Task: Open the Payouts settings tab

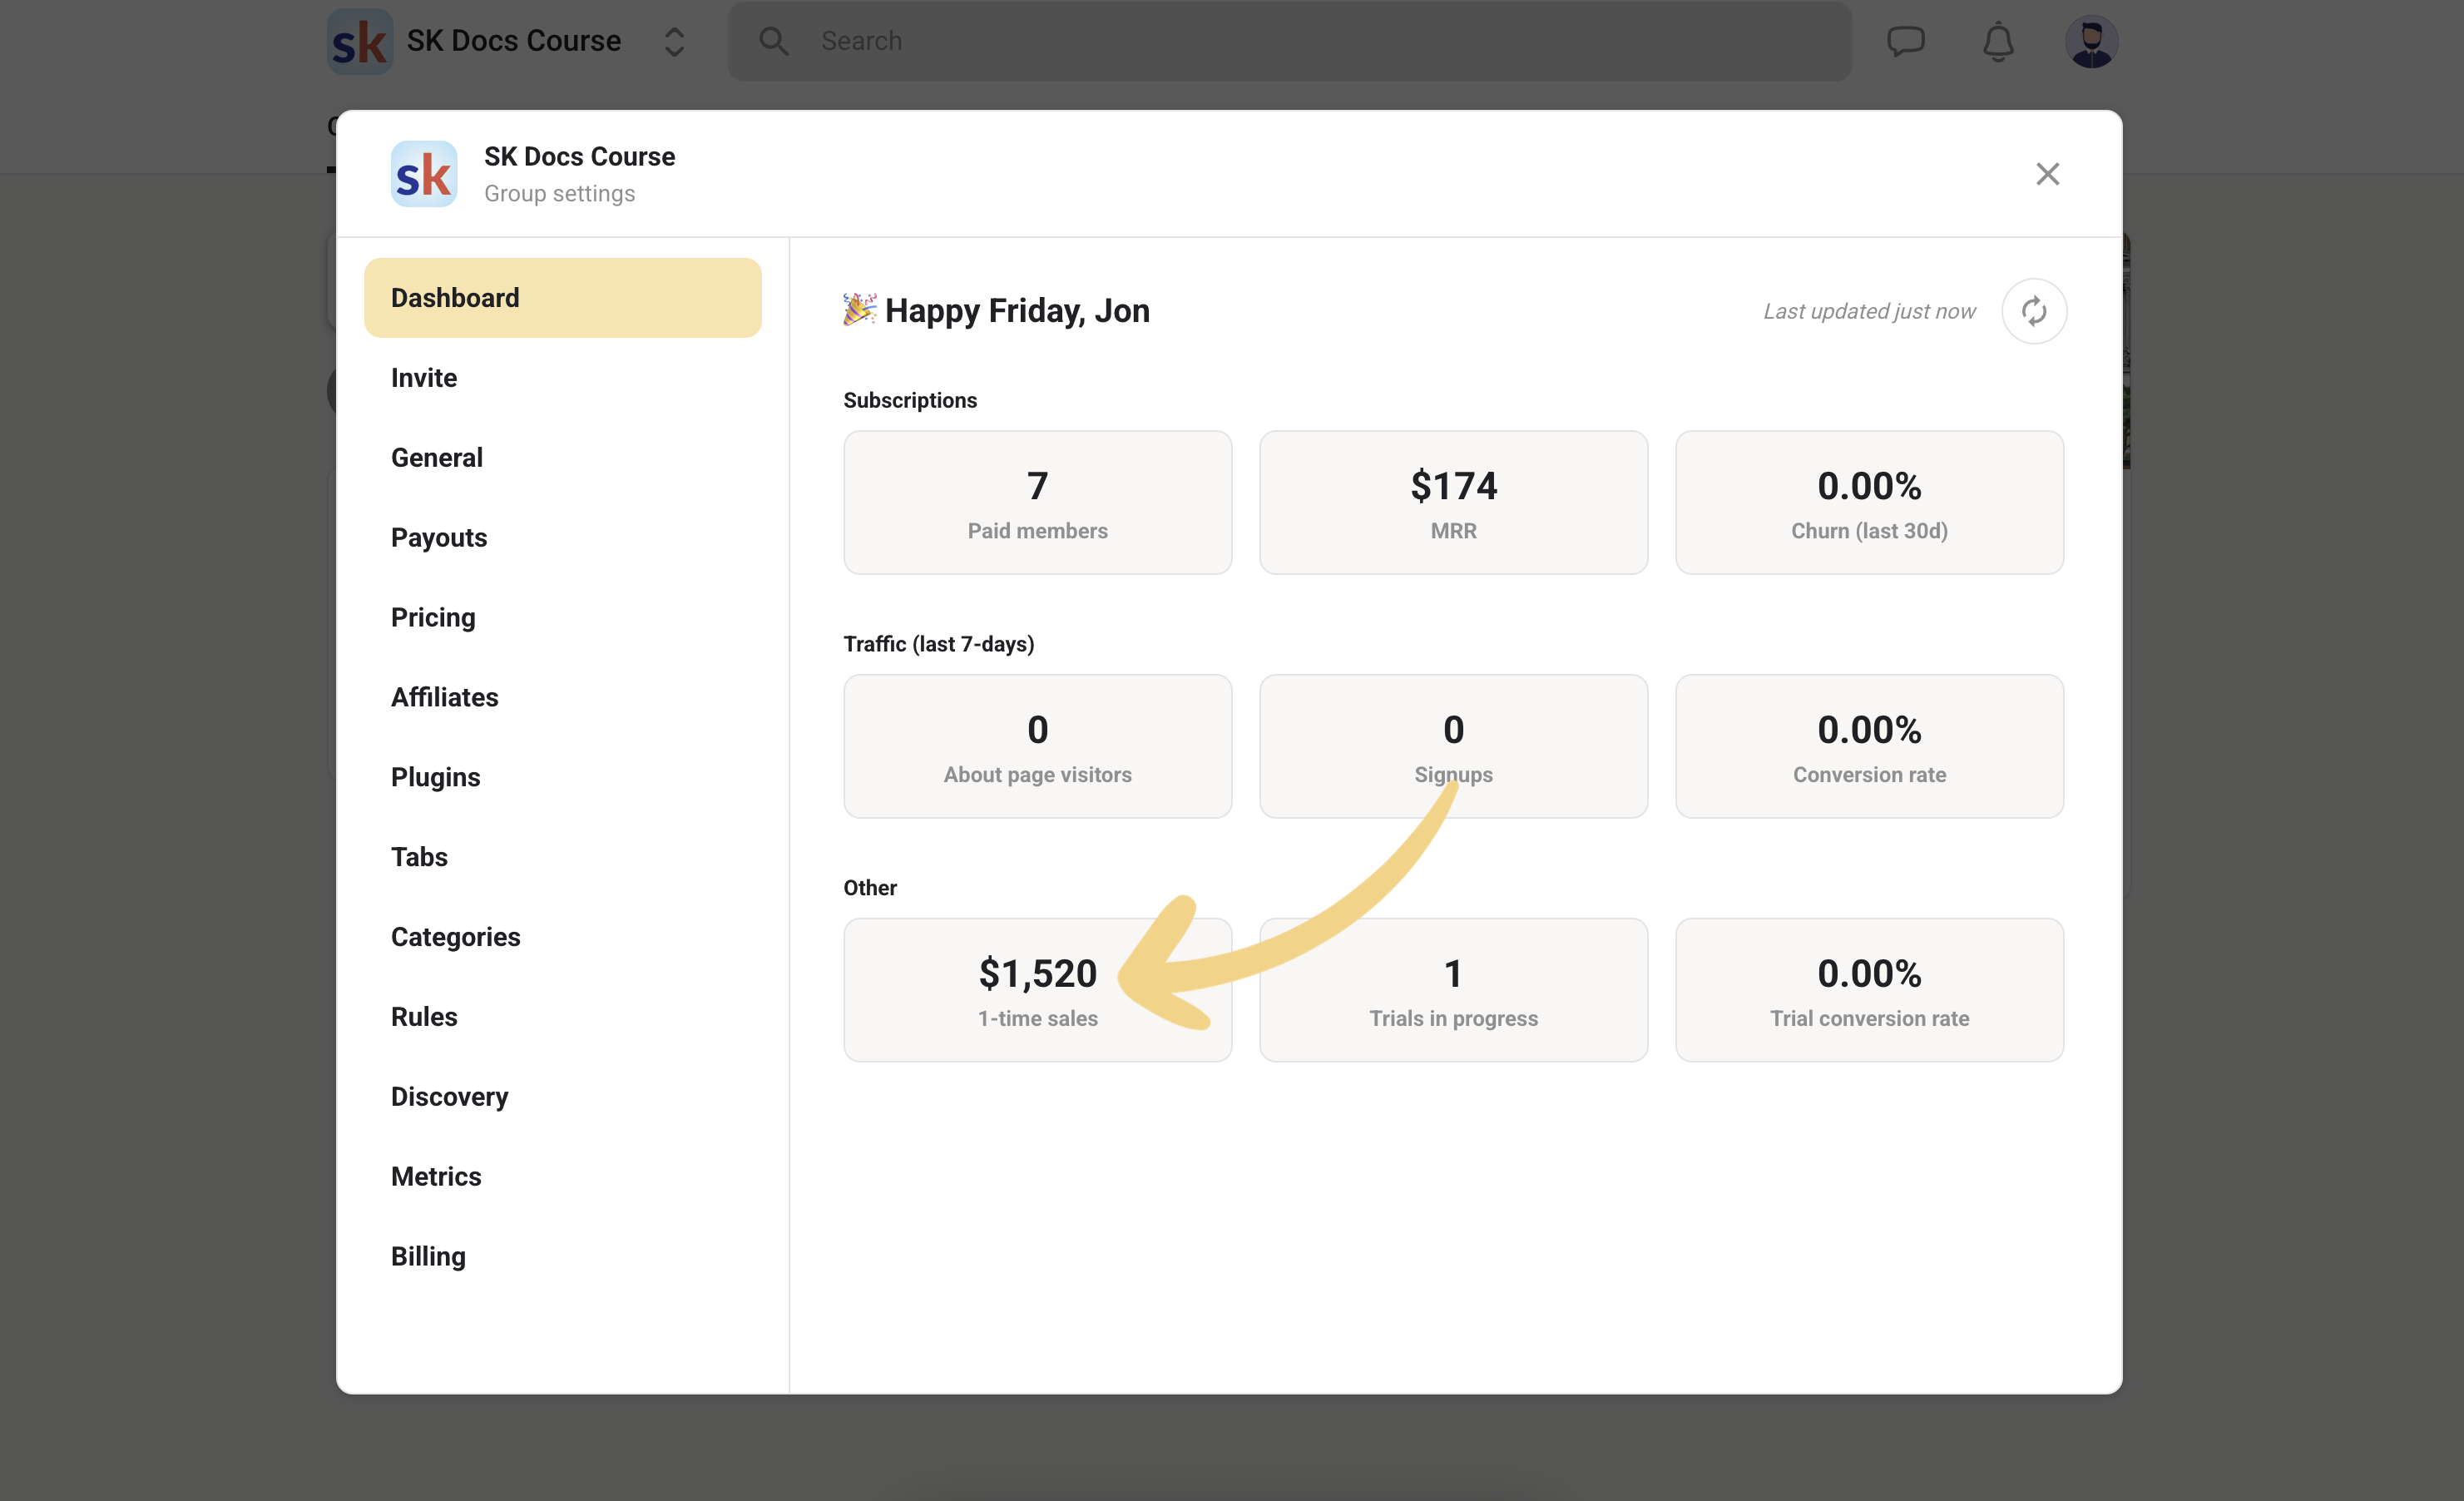Action: (562, 538)
